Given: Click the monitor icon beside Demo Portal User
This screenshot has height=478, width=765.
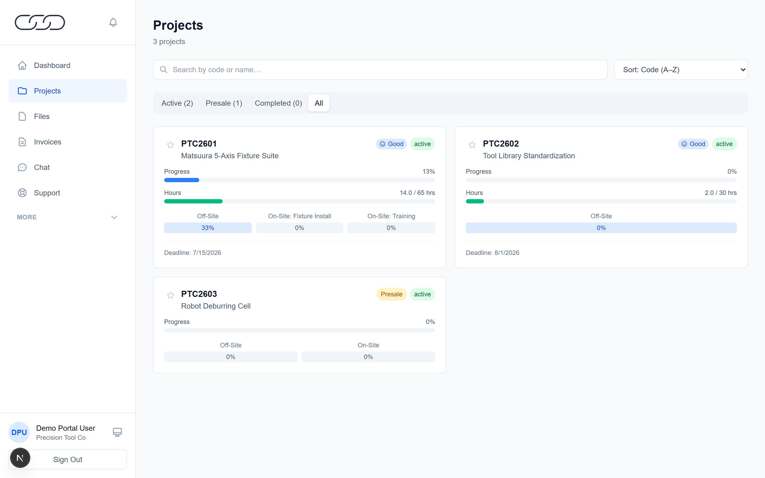Looking at the screenshot, I should pyautogui.click(x=117, y=432).
